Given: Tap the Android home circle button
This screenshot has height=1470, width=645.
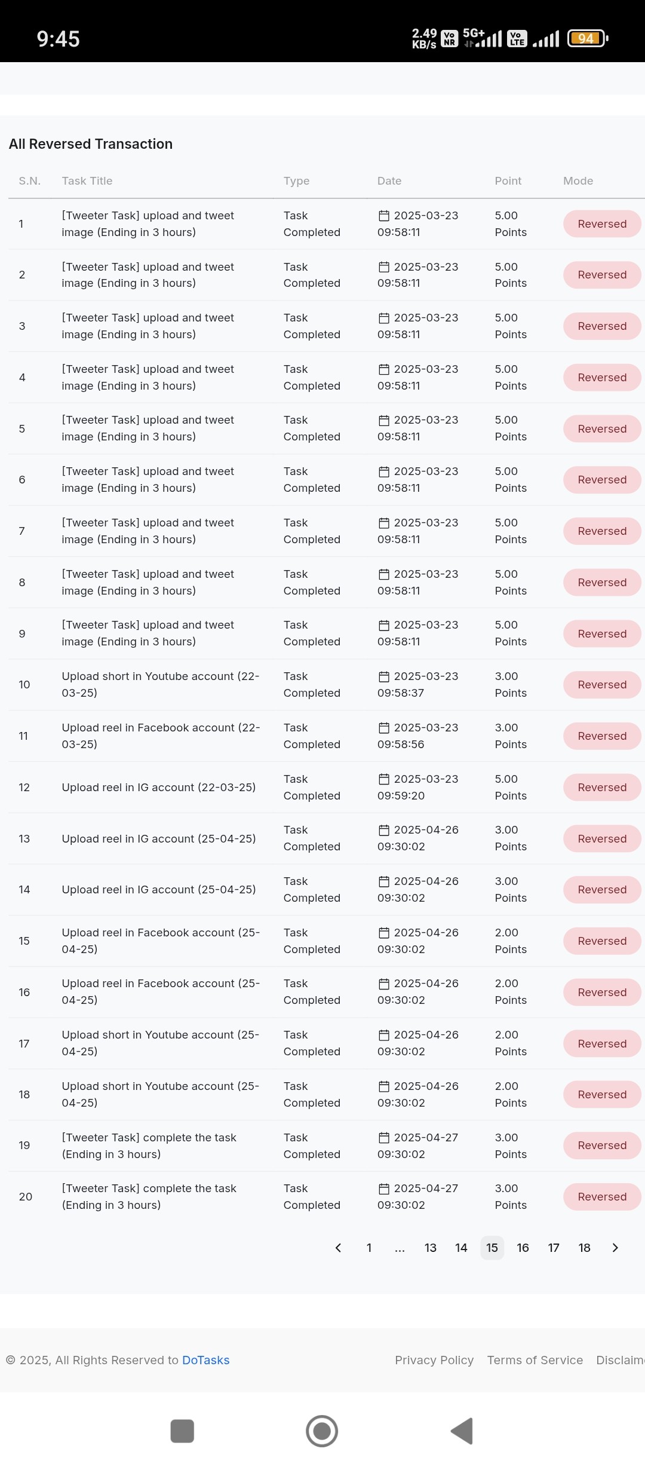Looking at the screenshot, I should pyautogui.click(x=322, y=1431).
